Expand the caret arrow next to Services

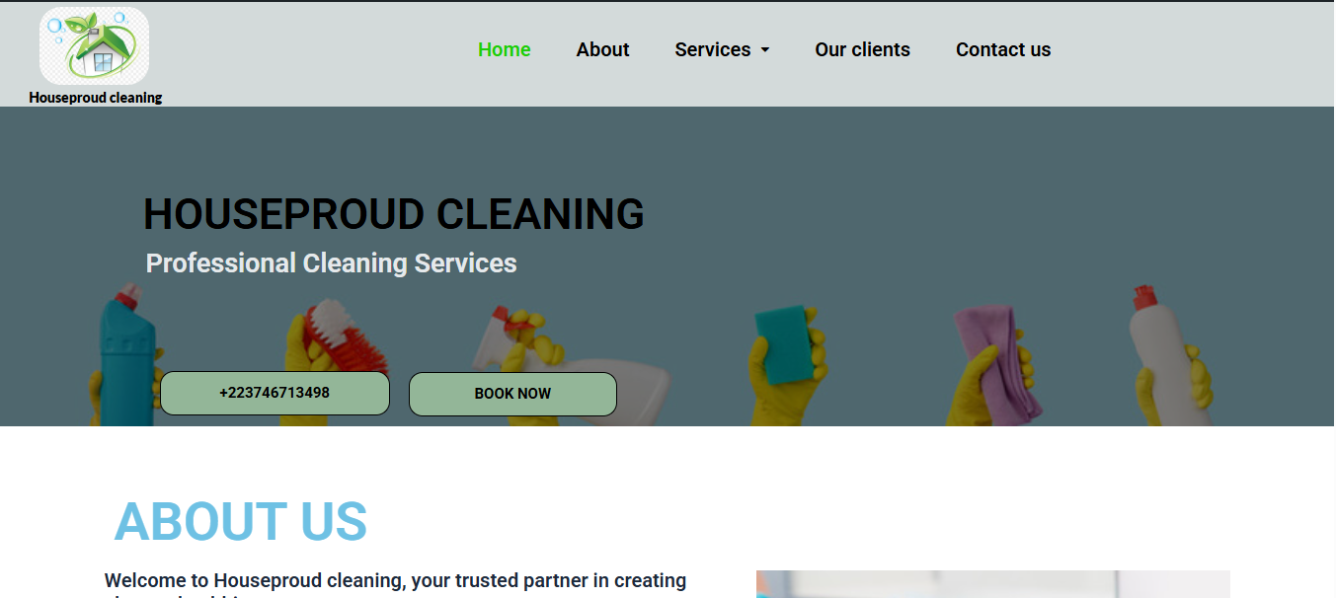pos(764,50)
